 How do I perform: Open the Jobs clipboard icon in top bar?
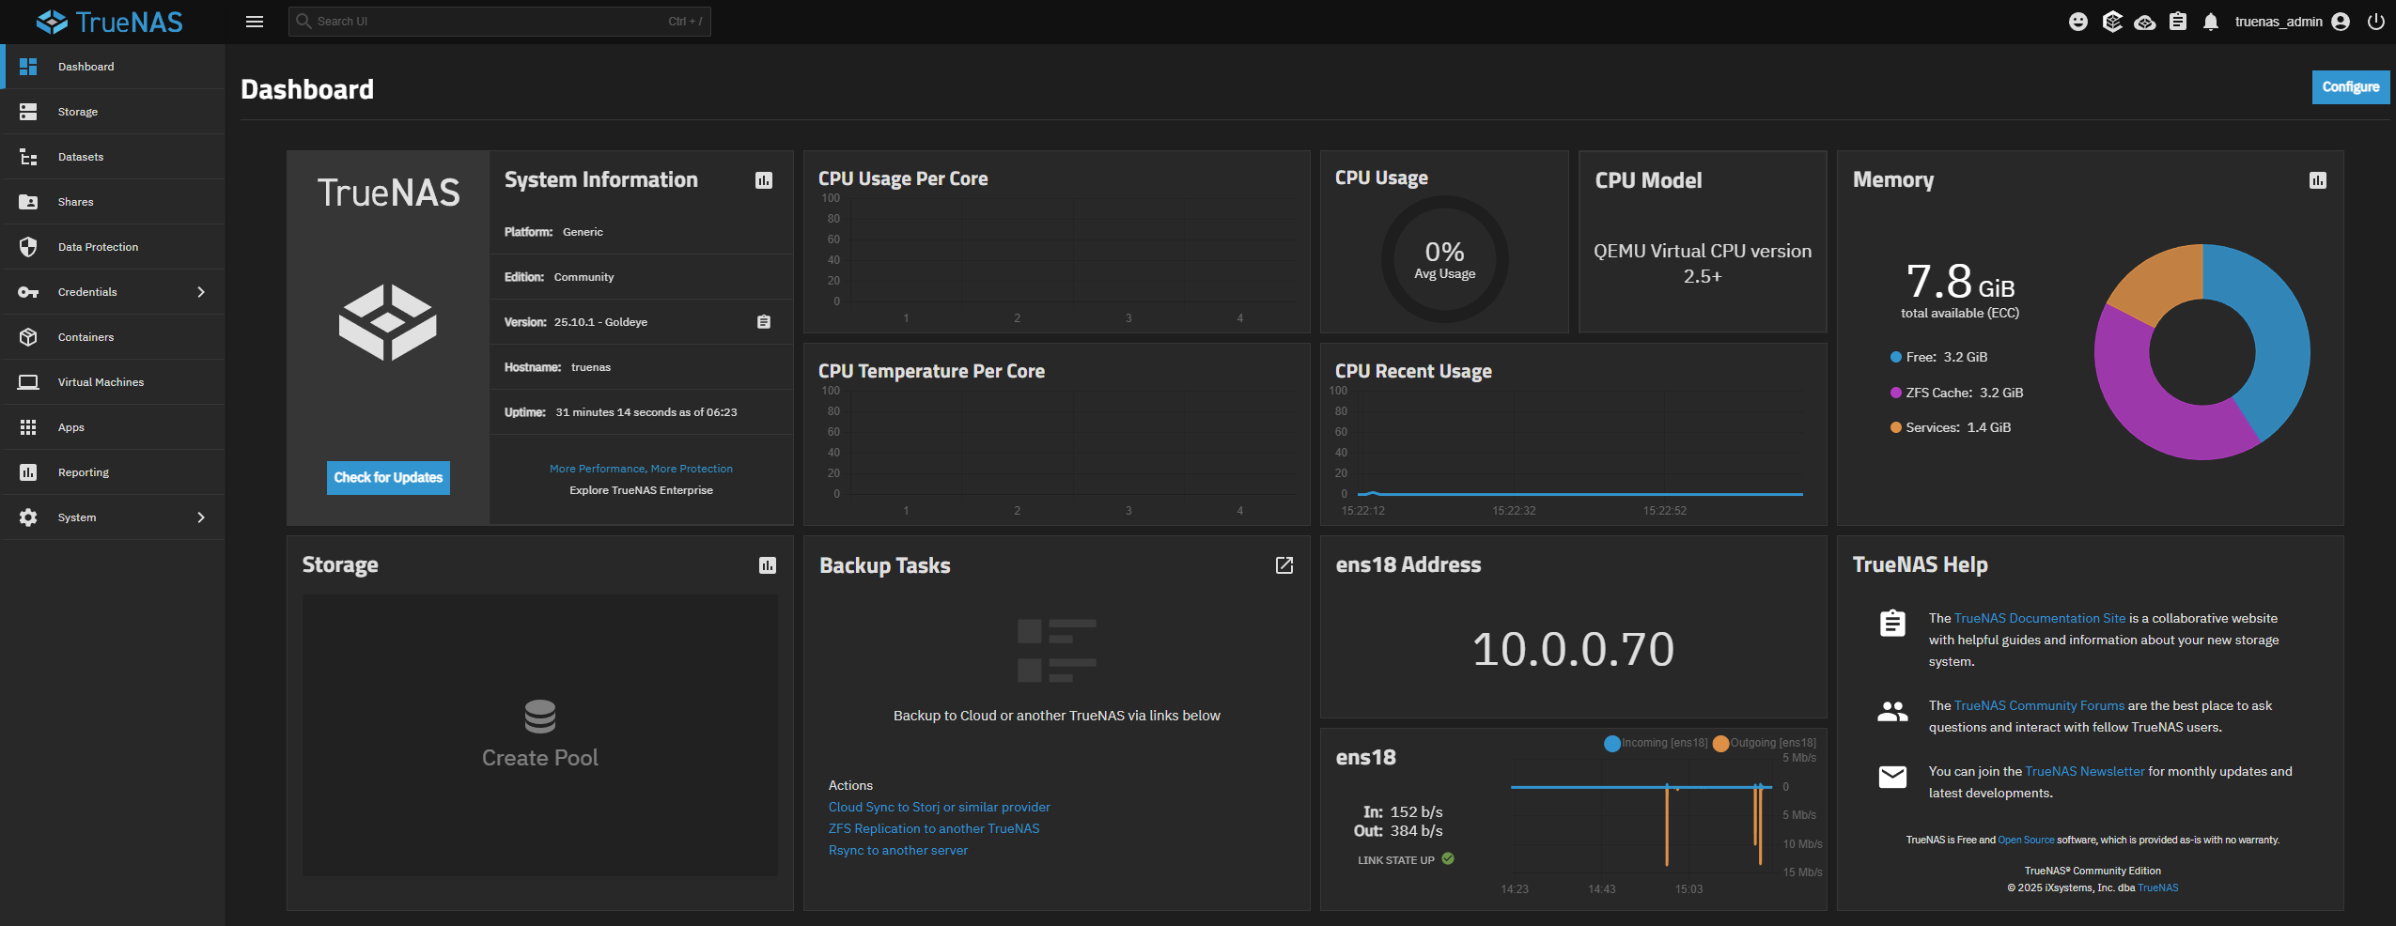[2177, 22]
